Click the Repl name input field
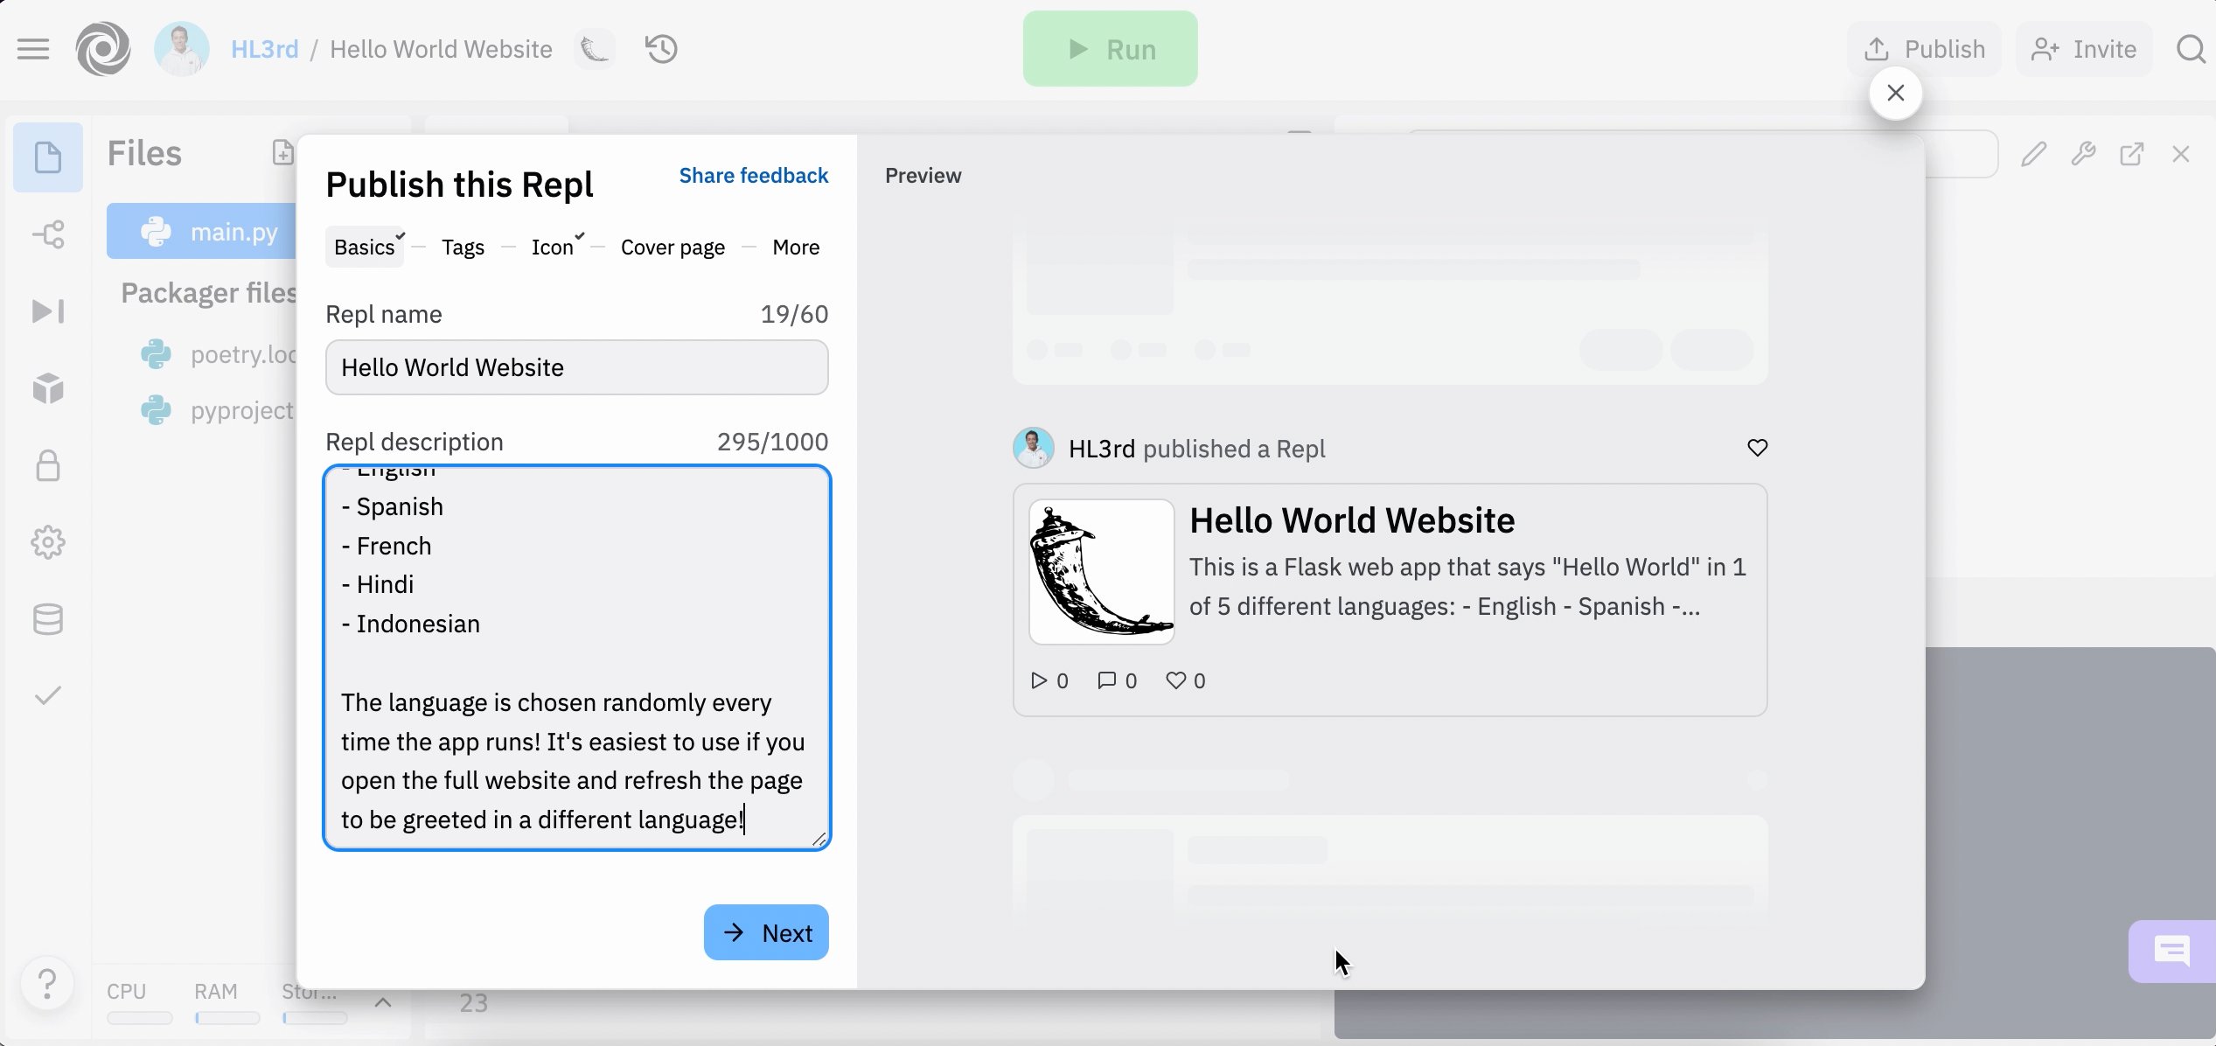Screen dimensions: 2216x1046 pyautogui.click(x=577, y=367)
